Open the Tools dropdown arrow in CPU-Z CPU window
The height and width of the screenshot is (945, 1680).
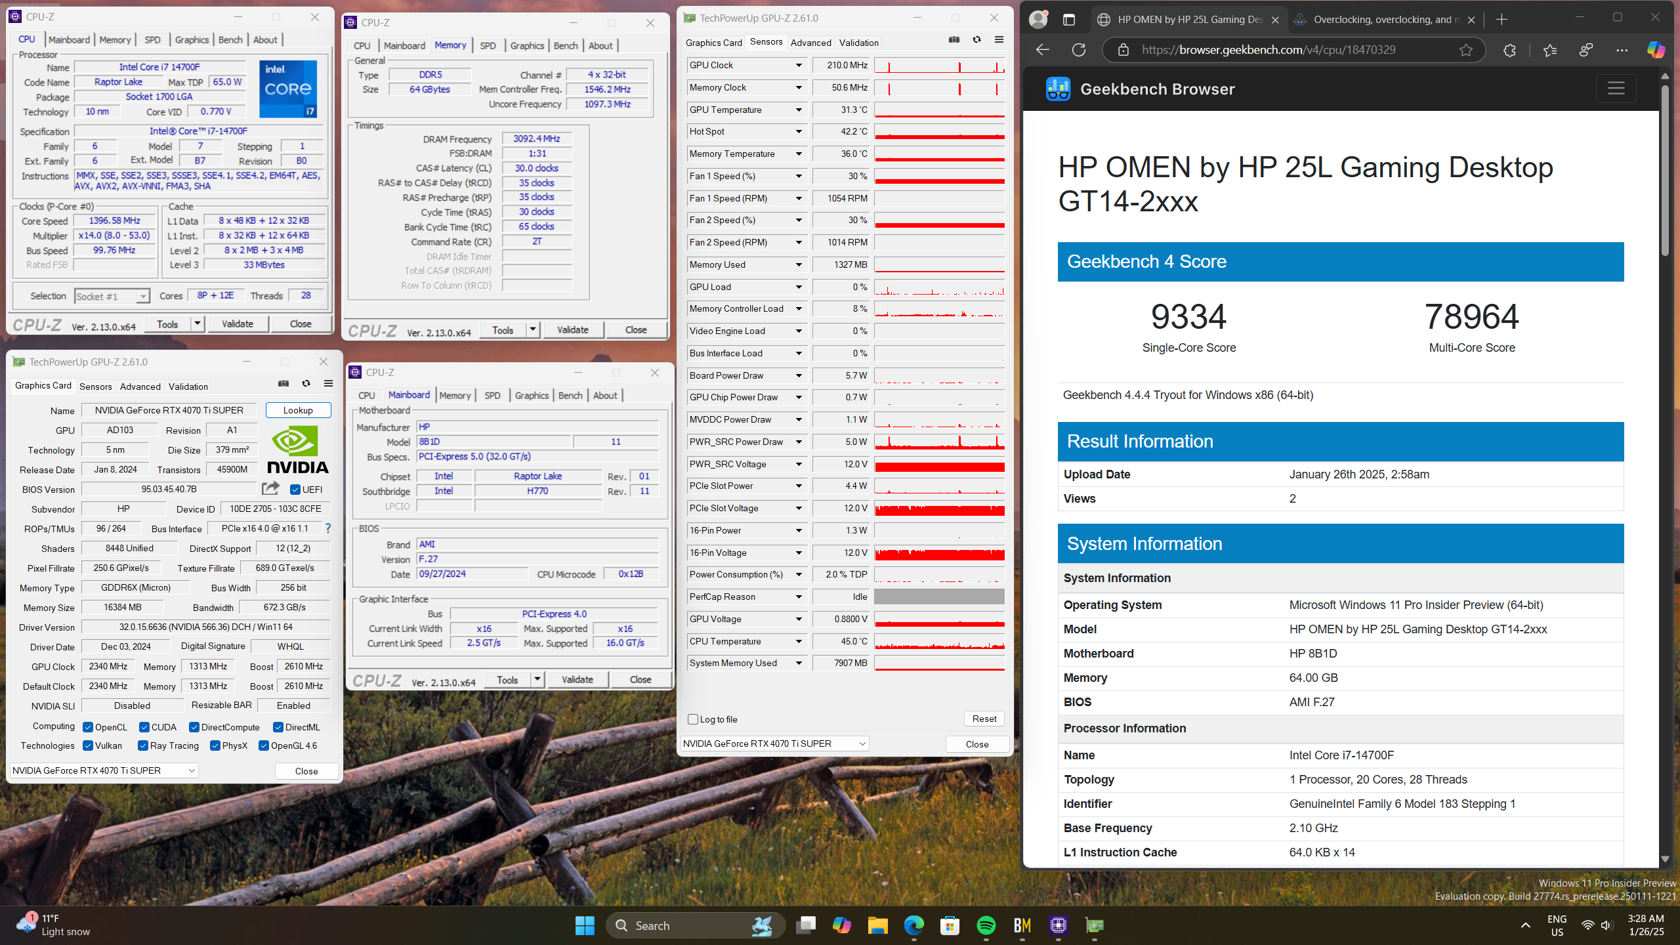197,324
